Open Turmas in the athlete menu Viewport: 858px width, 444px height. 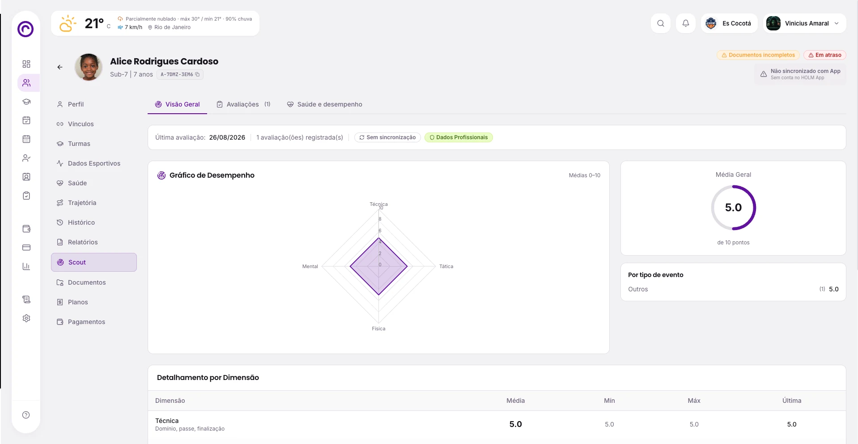coord(94,144)
